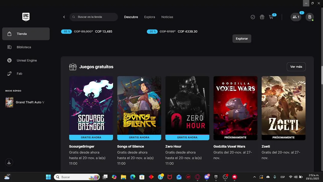Switch to Noticias tab
The height and width of the screenshot is (182, 323).
click(167, 17)
